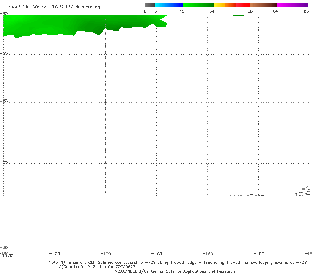Viewport: 313px width, 274px height.
Task: Click the coastline outline at bottom right
Action: [x=303, y=191]
